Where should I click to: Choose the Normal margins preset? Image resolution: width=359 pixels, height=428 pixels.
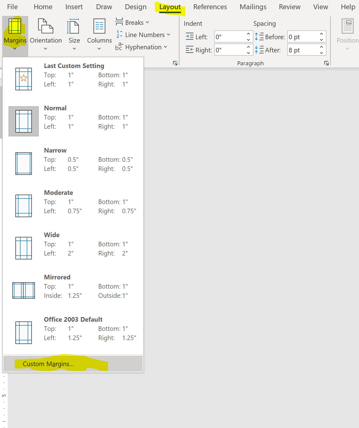pyautogui.click(x=73, y=121)
